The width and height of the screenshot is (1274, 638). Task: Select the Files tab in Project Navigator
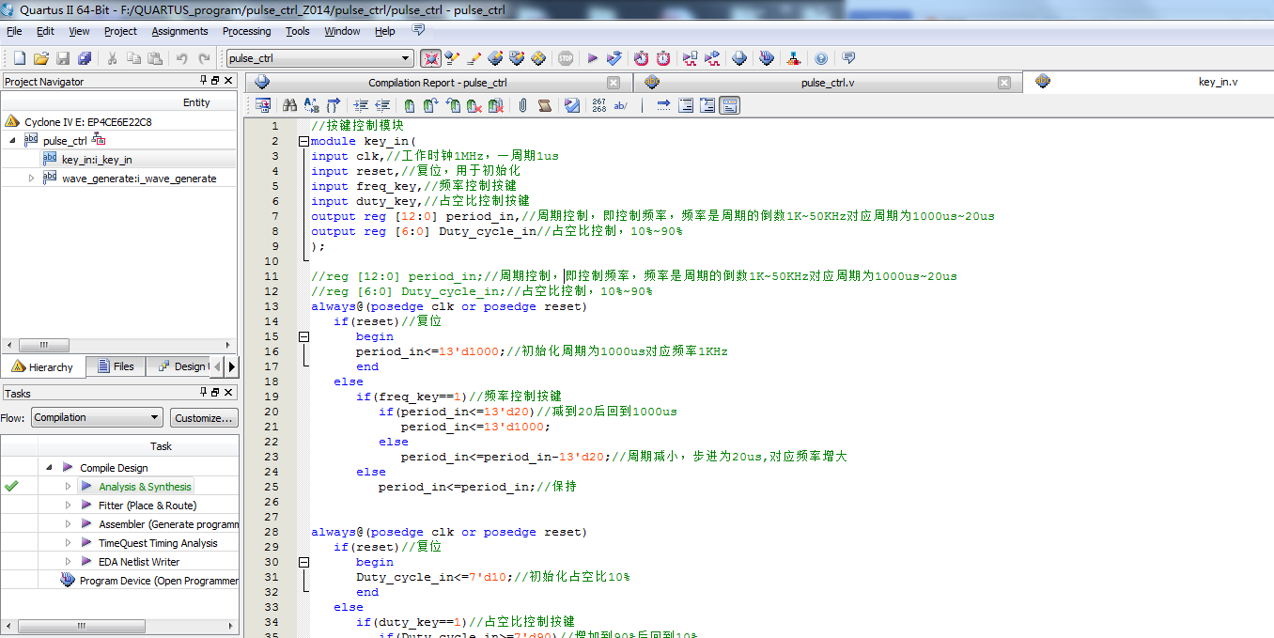[x=114, y=366]
